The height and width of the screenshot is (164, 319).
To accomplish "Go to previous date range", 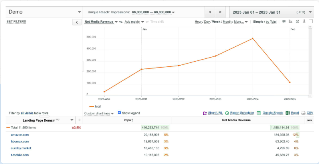I will (x=210, y=12).
